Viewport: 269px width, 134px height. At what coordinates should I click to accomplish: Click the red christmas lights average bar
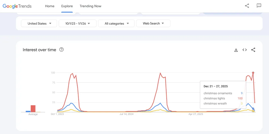(33, 109)
